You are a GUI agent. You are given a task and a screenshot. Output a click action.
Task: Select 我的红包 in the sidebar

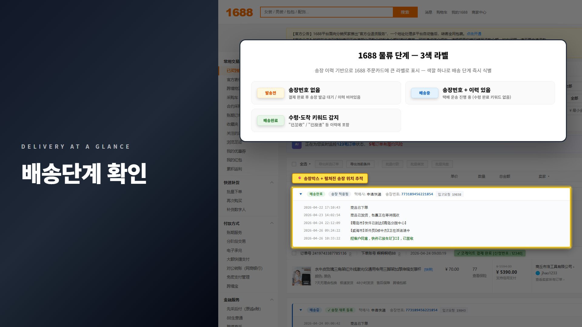[234, 160]
